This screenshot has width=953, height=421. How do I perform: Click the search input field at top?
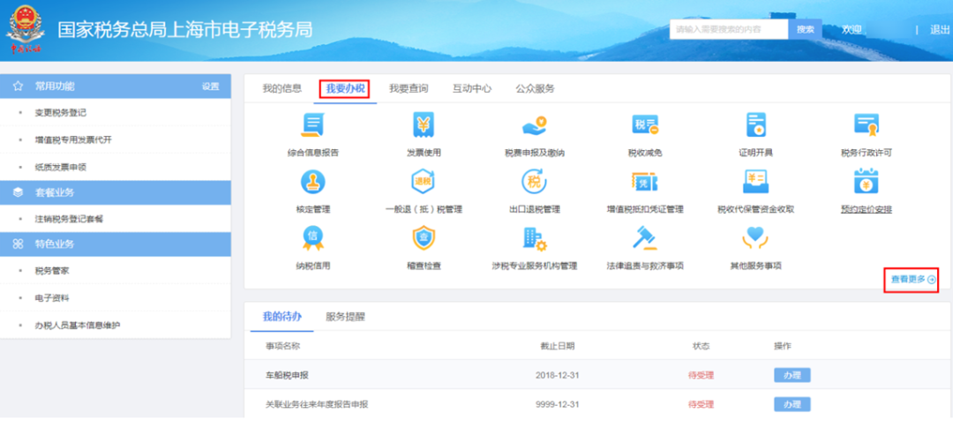(x=728, y=29)
